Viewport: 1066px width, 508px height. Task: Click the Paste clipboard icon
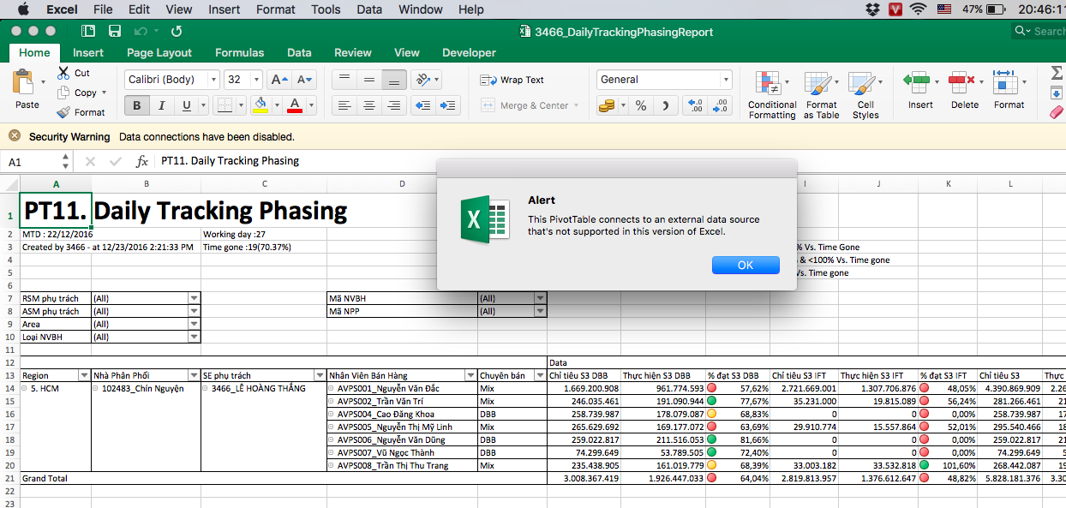(23, 84)
